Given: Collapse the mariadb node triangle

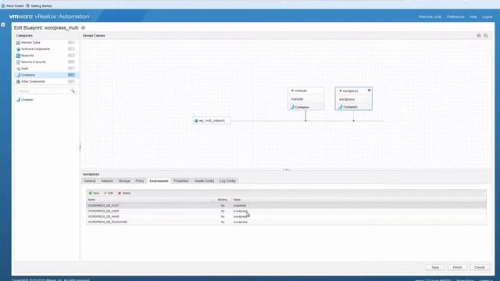Looking at the screenshot, I should coord(292,91).
